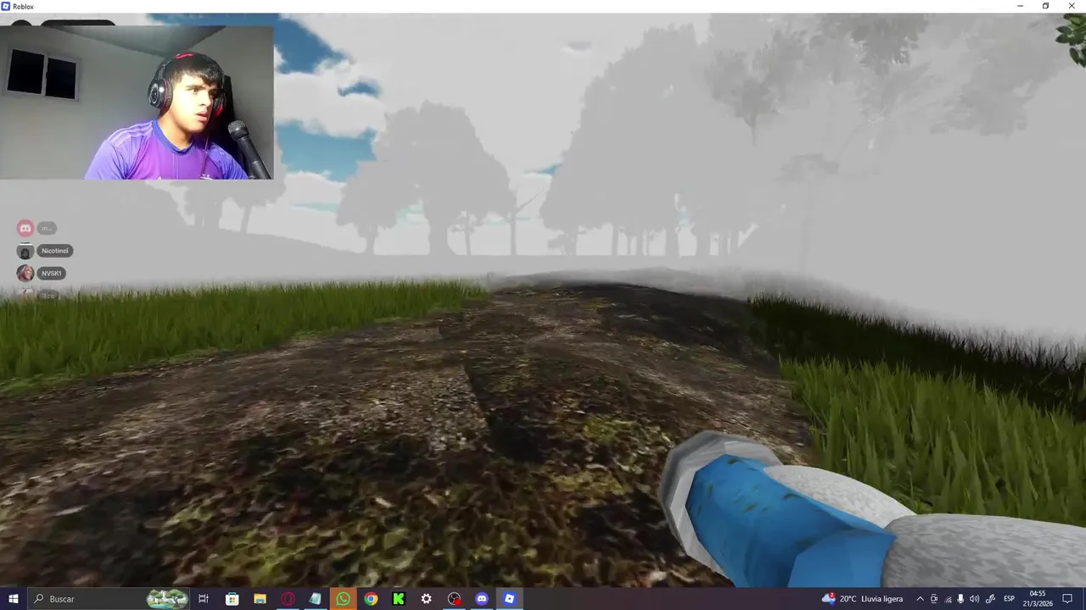Open the Wi-Fi network tray icon
1086x610 pixels.
click(x=949, y=599)
